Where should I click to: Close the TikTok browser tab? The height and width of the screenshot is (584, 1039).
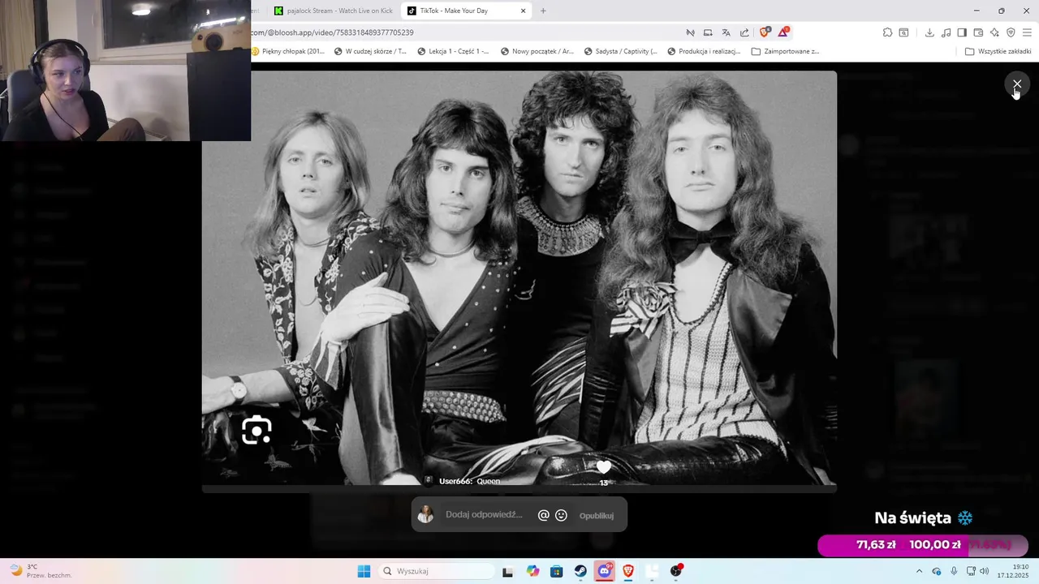524,11
